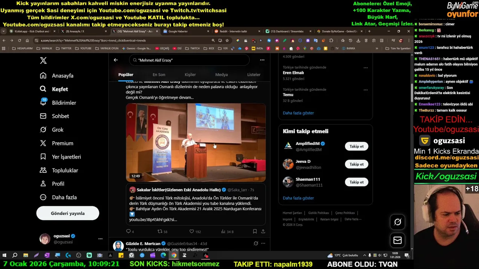Open search options three-dot menu

pyautogui.click(x=262, y=60)
